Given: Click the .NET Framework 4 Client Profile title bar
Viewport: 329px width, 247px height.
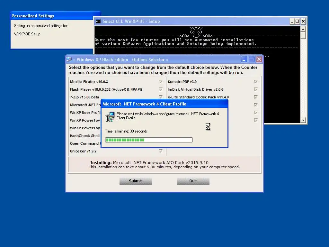Looking at the screenshot, I should pyautogui.click(x=164, y=104).
